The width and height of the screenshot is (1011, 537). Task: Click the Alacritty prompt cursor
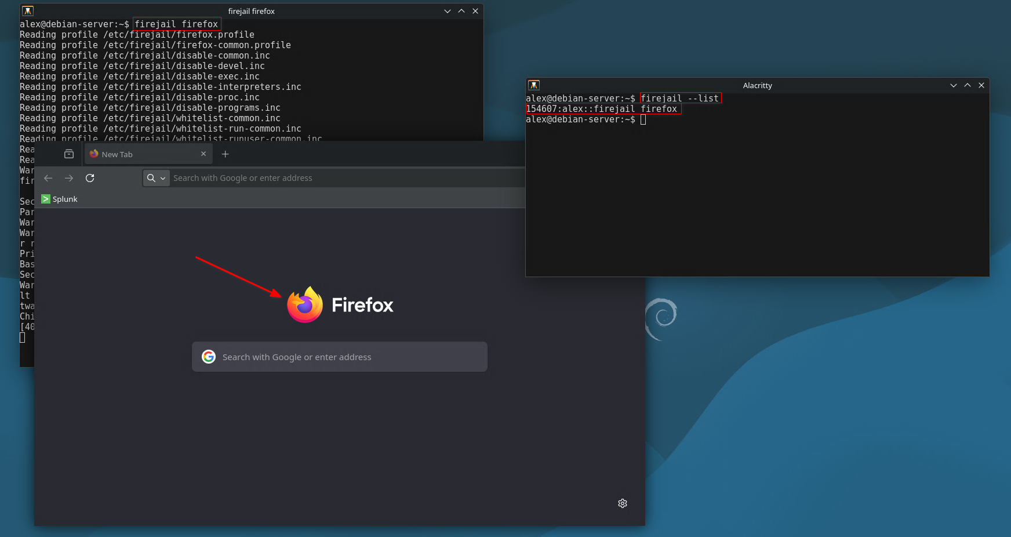(x=643, y=119)
